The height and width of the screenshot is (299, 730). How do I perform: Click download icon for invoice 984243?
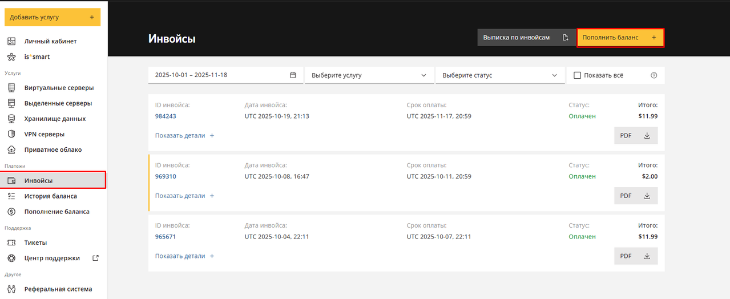point(647,136)
